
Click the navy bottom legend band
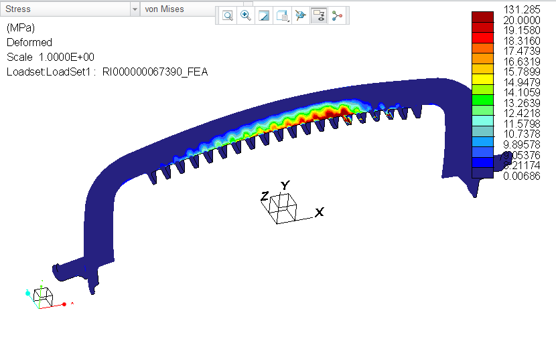pyautogui.click(x=482, y=172)
